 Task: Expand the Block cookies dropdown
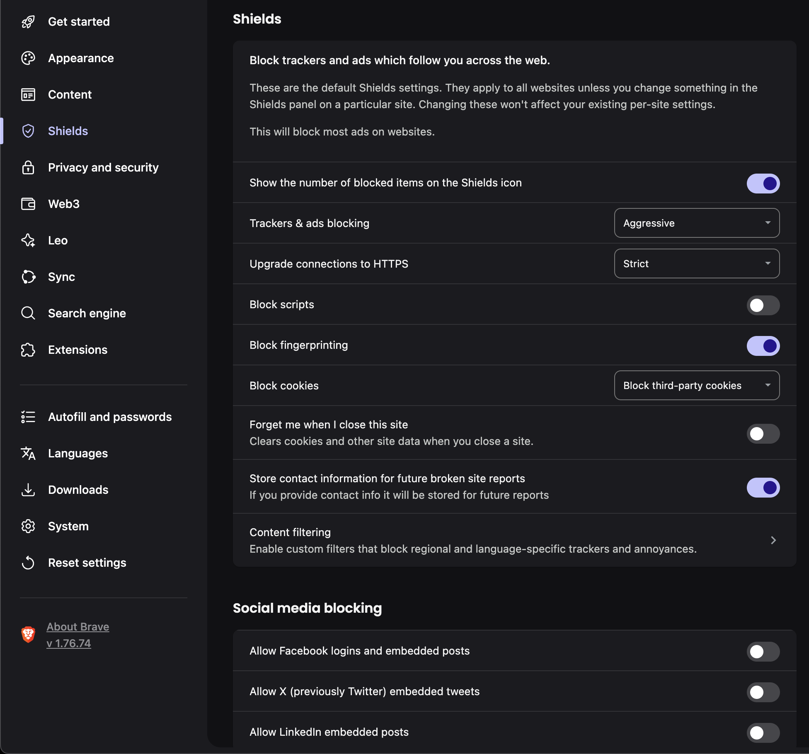(x=696, y=385)
